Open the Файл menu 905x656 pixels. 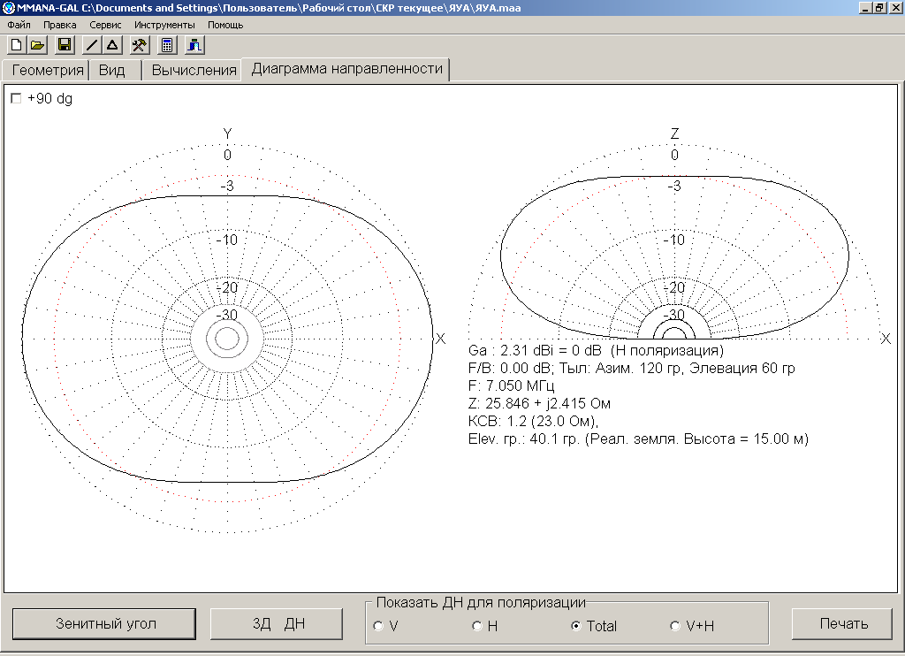click(x=19, y=25)
